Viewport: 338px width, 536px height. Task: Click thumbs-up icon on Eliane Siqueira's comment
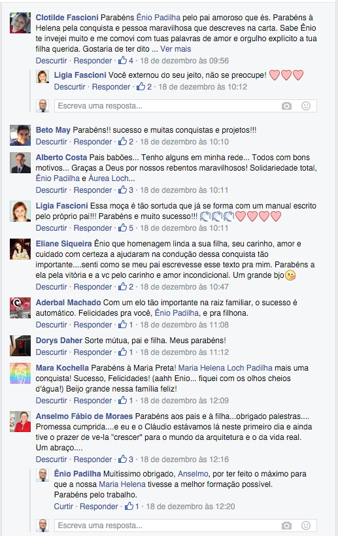pyautogui.click(x=122, y=286)
